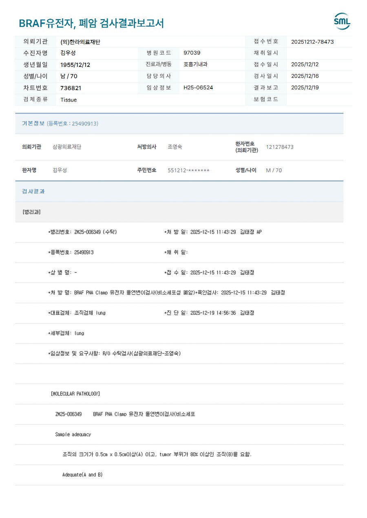
Task: Select chart number 736821
Action: pyautogui.click(x=71, y=88)
